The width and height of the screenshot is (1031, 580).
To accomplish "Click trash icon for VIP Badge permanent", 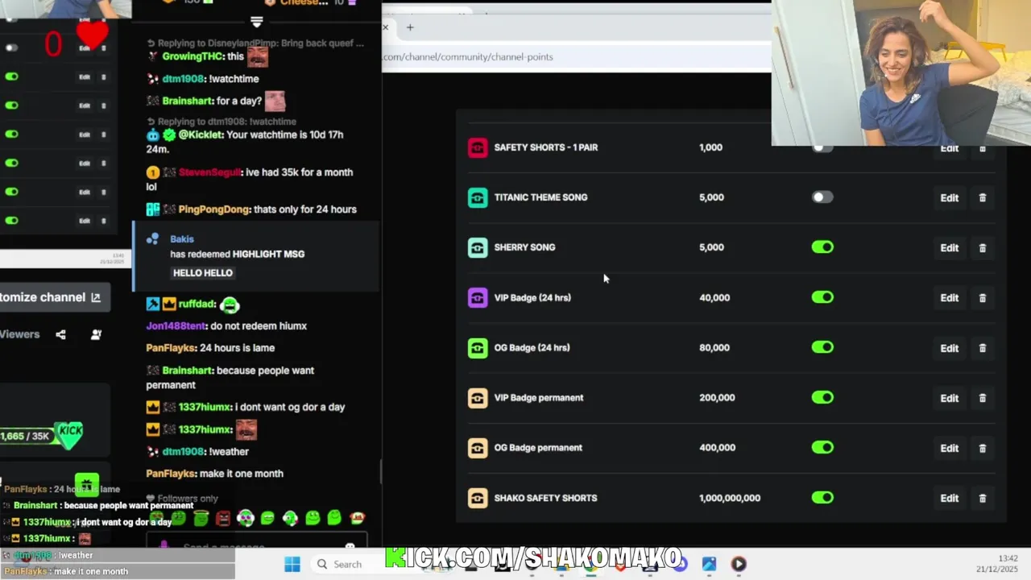I will coord(983,398).
